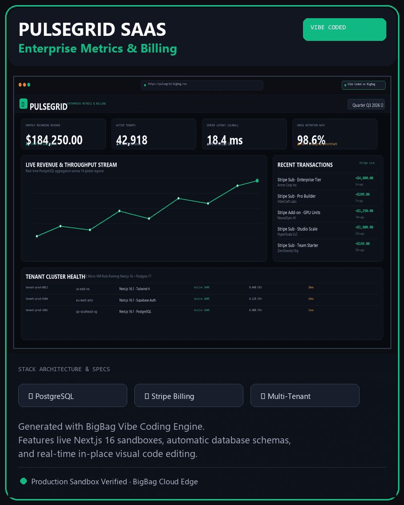Click Next.js 16.1 Supabase Auth cell

click(137, 300)
